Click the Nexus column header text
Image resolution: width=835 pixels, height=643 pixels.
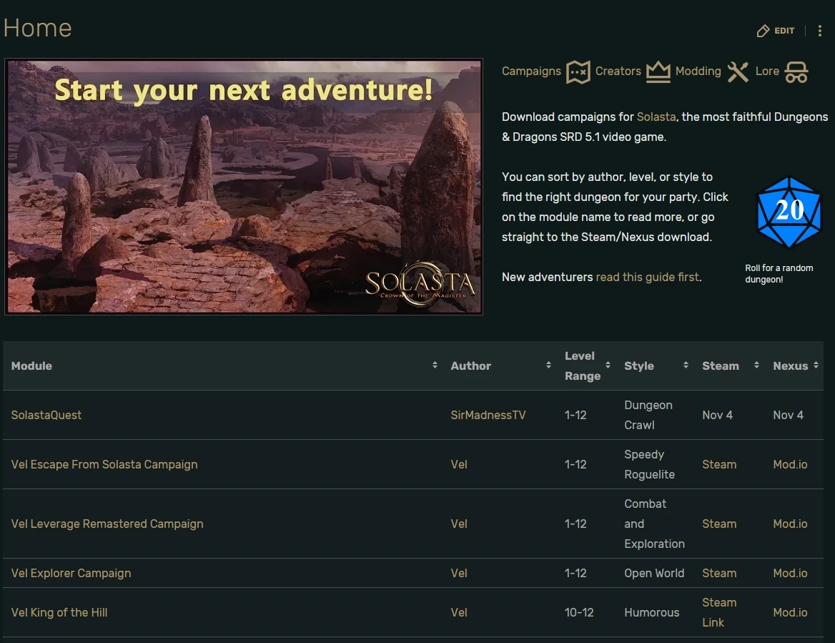(790, 366)
